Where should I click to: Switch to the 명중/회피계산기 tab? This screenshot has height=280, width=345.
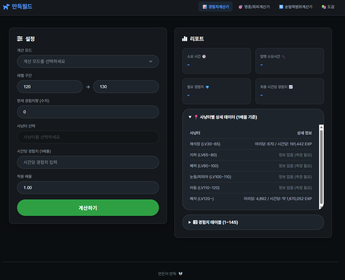coord(254,7)
